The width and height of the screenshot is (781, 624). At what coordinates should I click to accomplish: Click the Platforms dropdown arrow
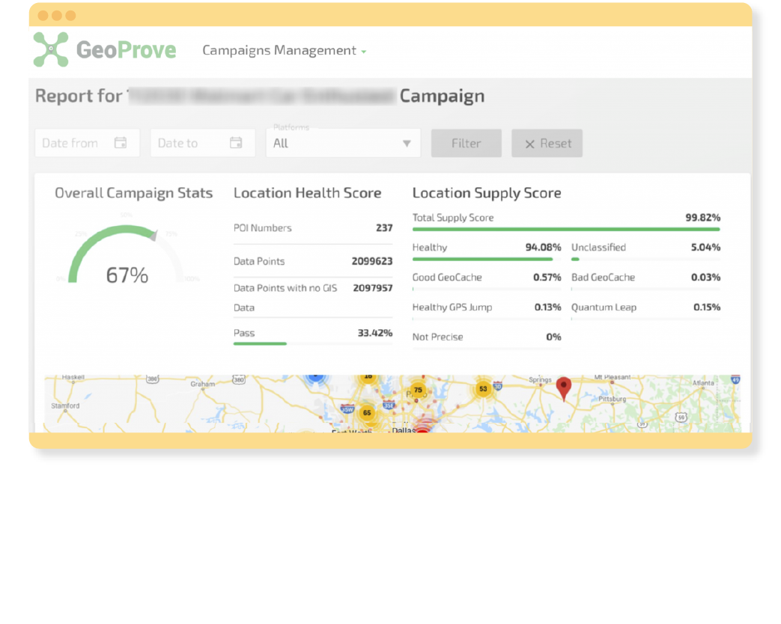(407, 144)
